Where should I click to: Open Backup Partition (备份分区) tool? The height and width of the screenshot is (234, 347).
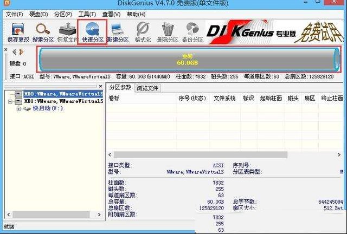point(192,32)
